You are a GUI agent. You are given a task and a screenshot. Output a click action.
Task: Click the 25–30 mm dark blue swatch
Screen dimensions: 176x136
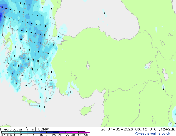pos(56,132)
